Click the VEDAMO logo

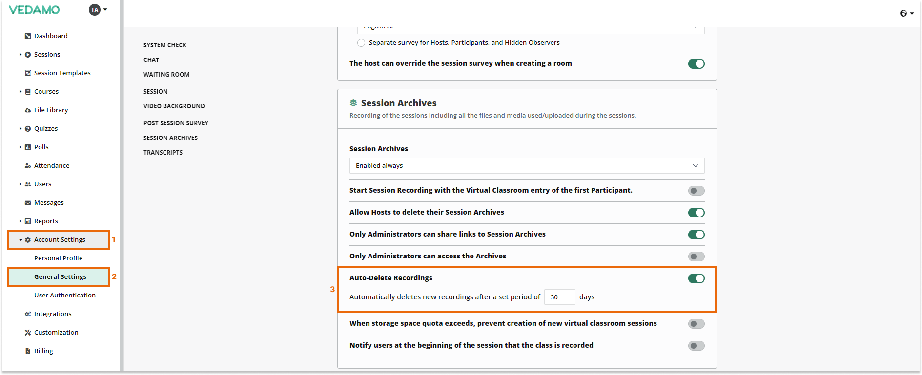coord(34,10)
